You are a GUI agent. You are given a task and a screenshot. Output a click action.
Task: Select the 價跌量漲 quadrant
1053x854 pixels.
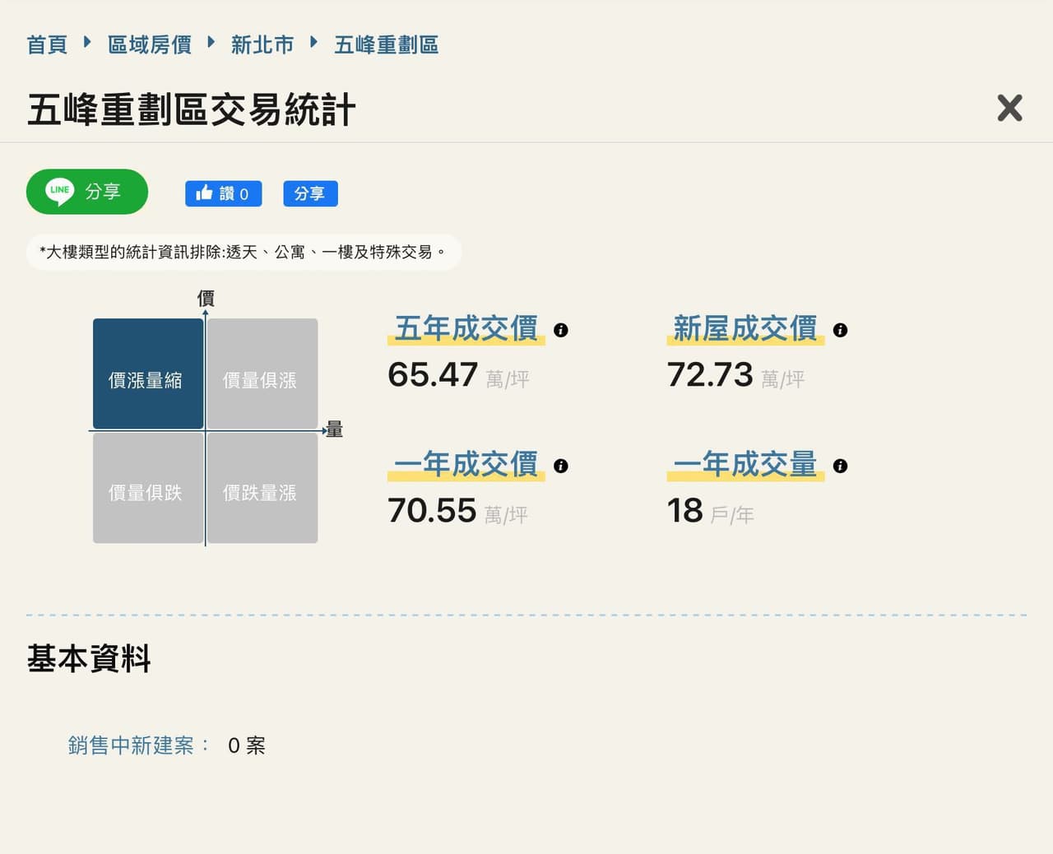click(262, 488)
